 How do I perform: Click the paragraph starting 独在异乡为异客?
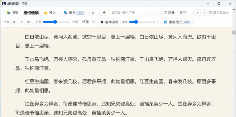tap(116, 108)
